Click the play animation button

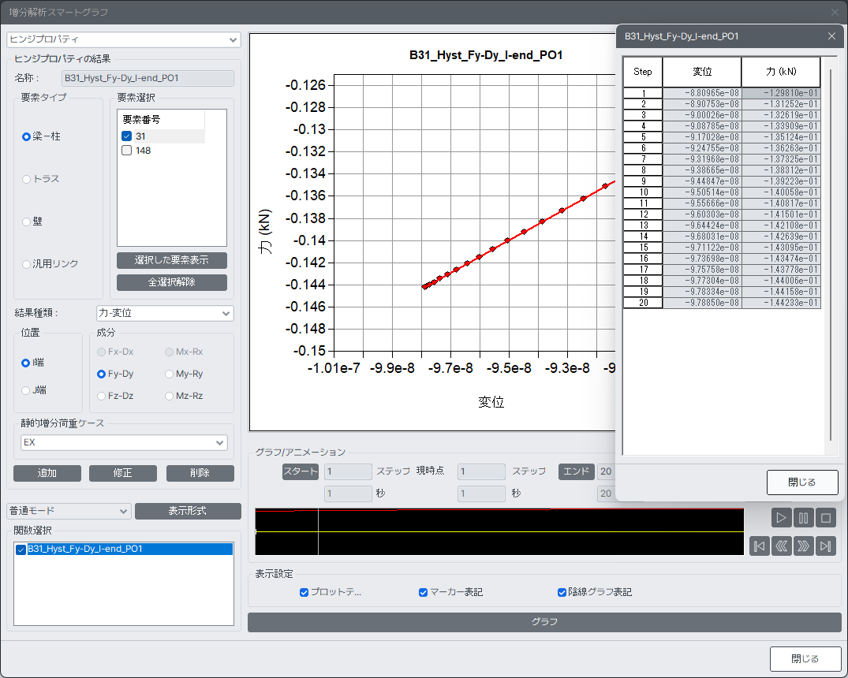[x=781, y=518]
